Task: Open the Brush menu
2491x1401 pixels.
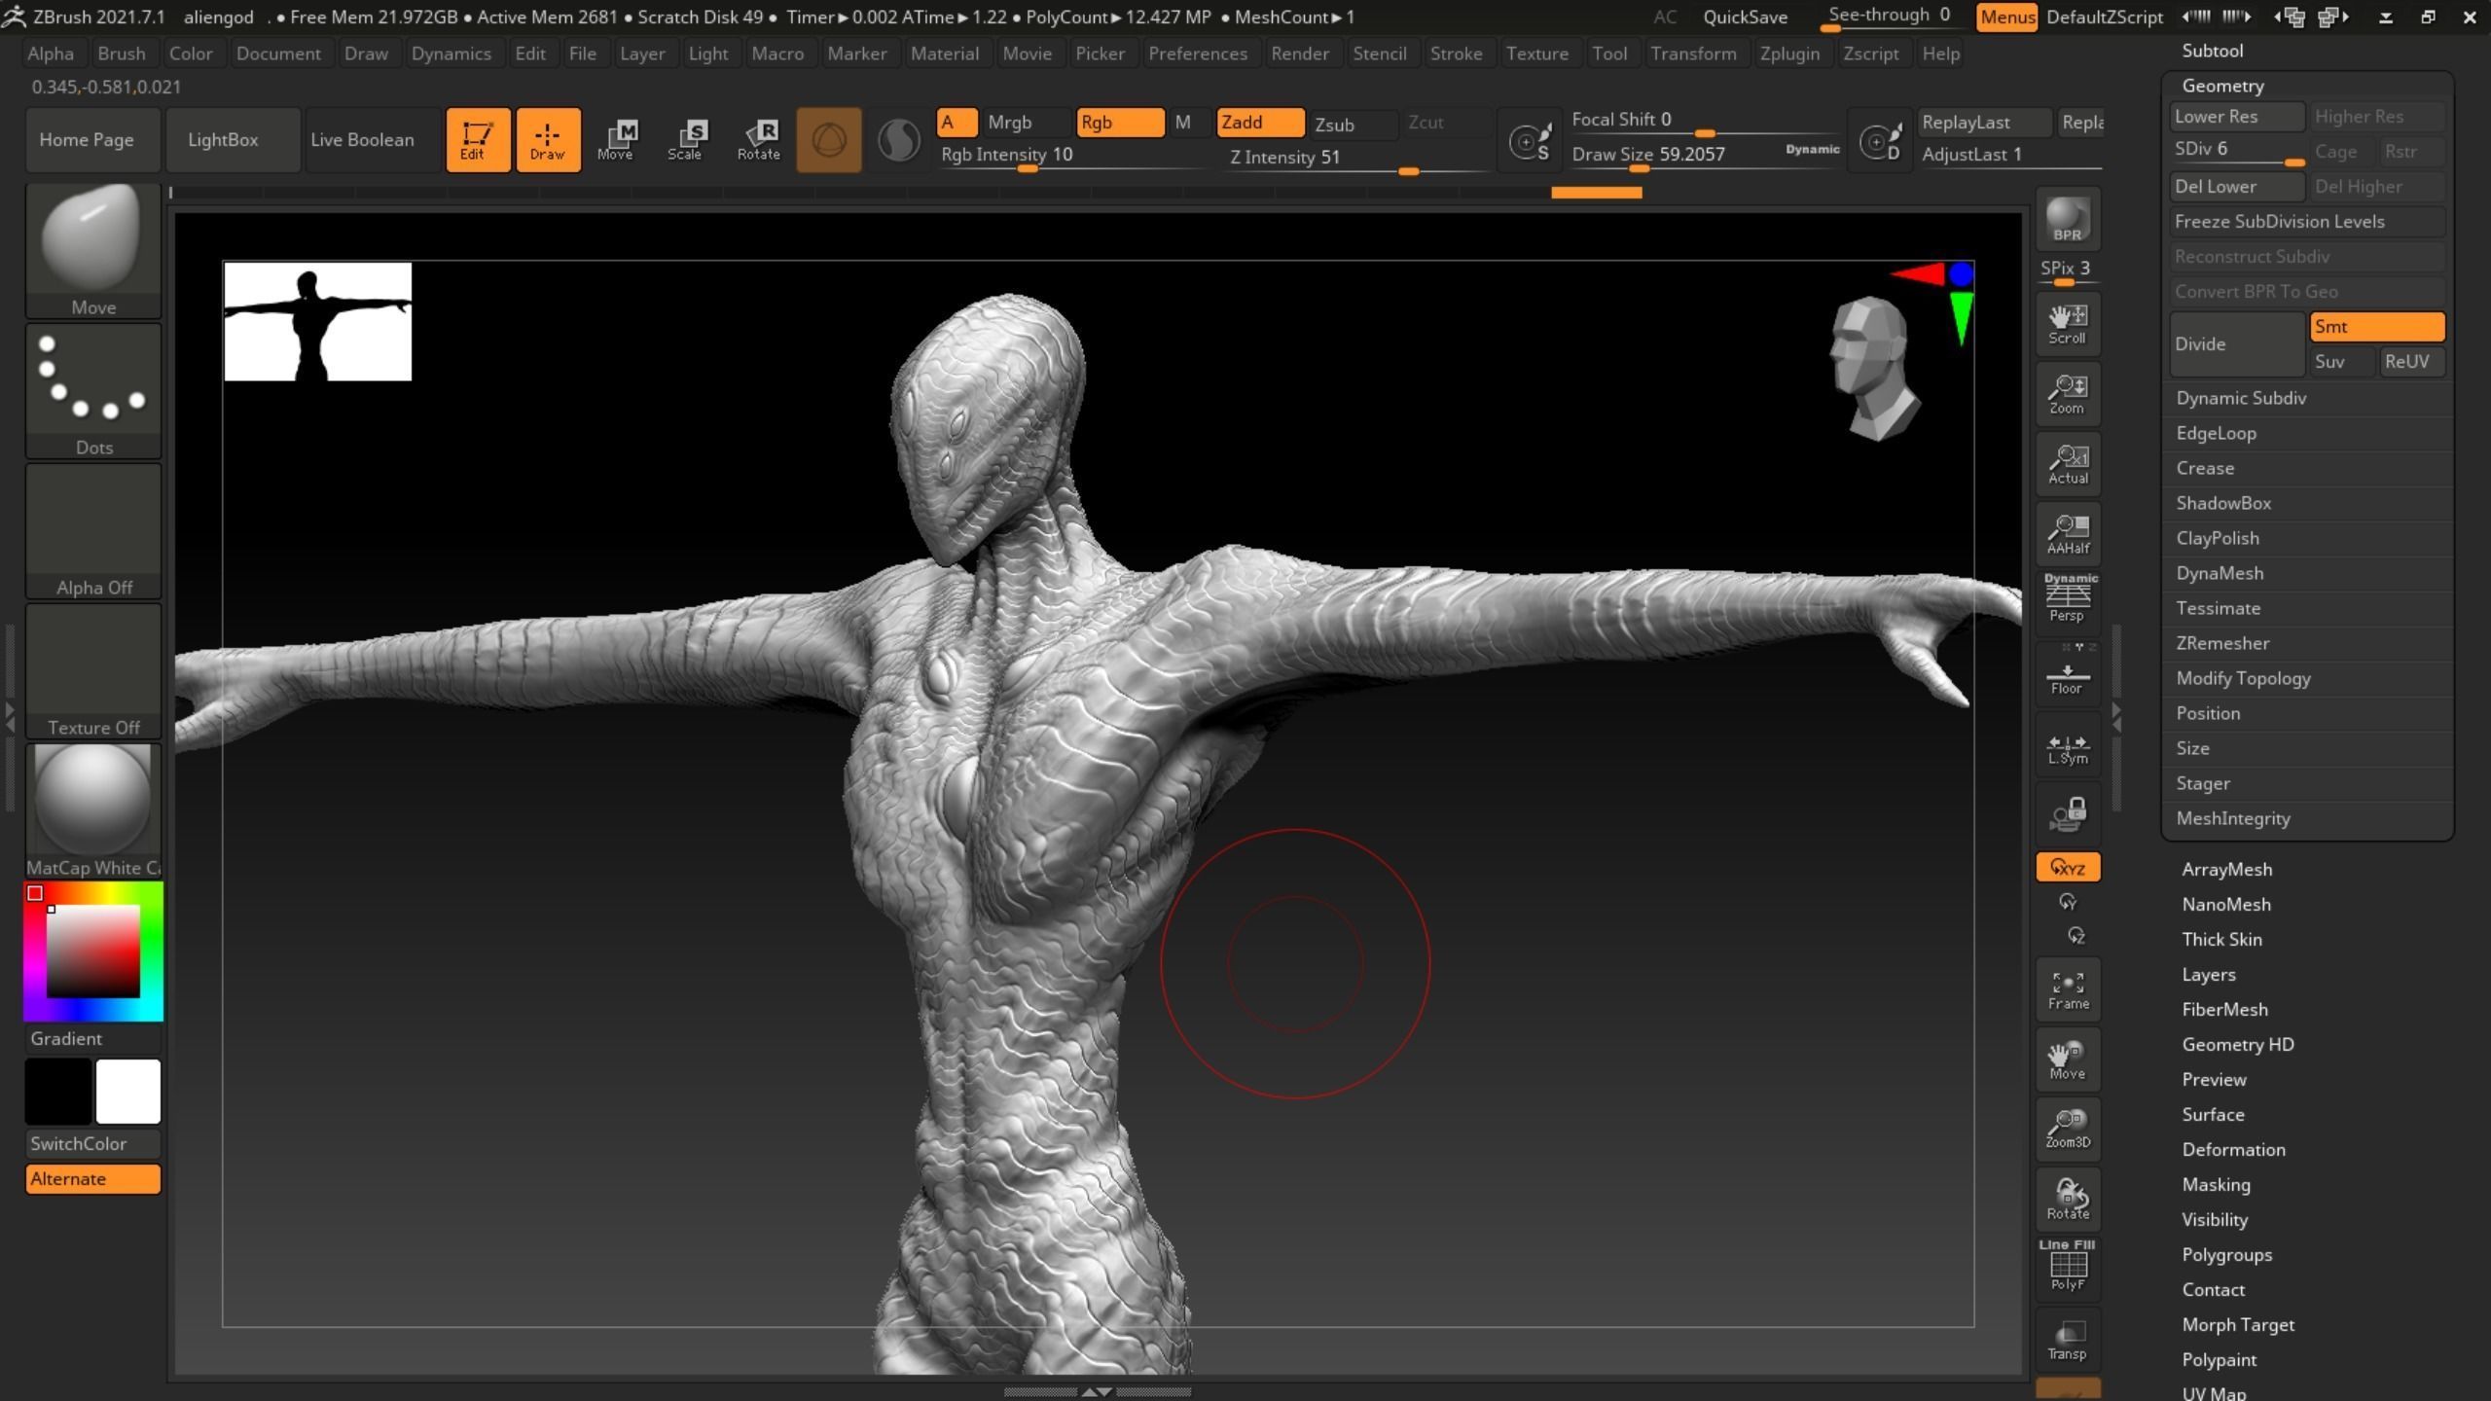Action: click(x=122, y=54)
